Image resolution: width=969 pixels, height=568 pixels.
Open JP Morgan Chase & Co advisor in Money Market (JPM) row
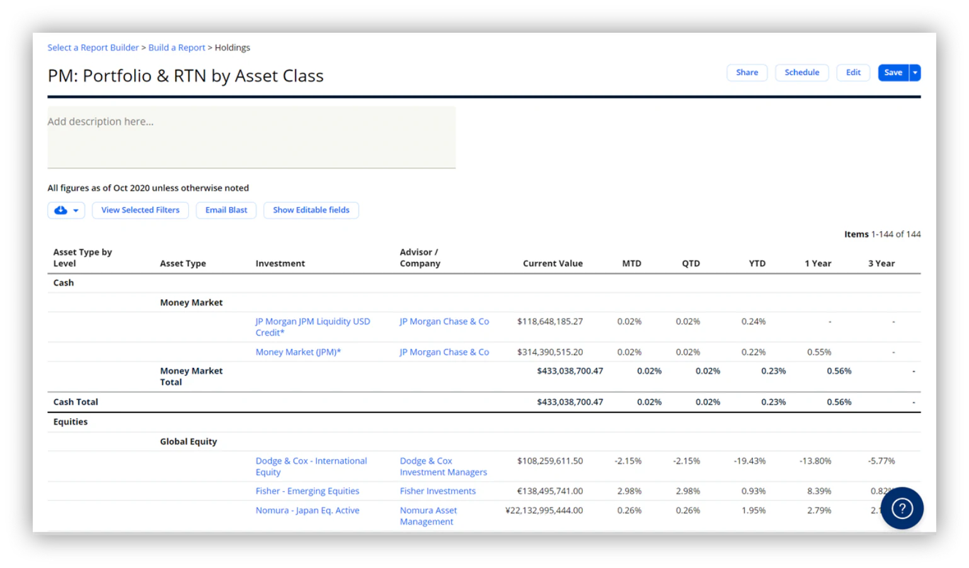[444, 352]
